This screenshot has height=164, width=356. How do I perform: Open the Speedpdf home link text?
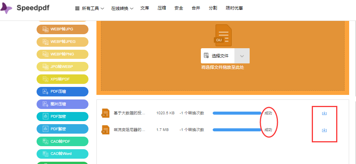(33, 8)
